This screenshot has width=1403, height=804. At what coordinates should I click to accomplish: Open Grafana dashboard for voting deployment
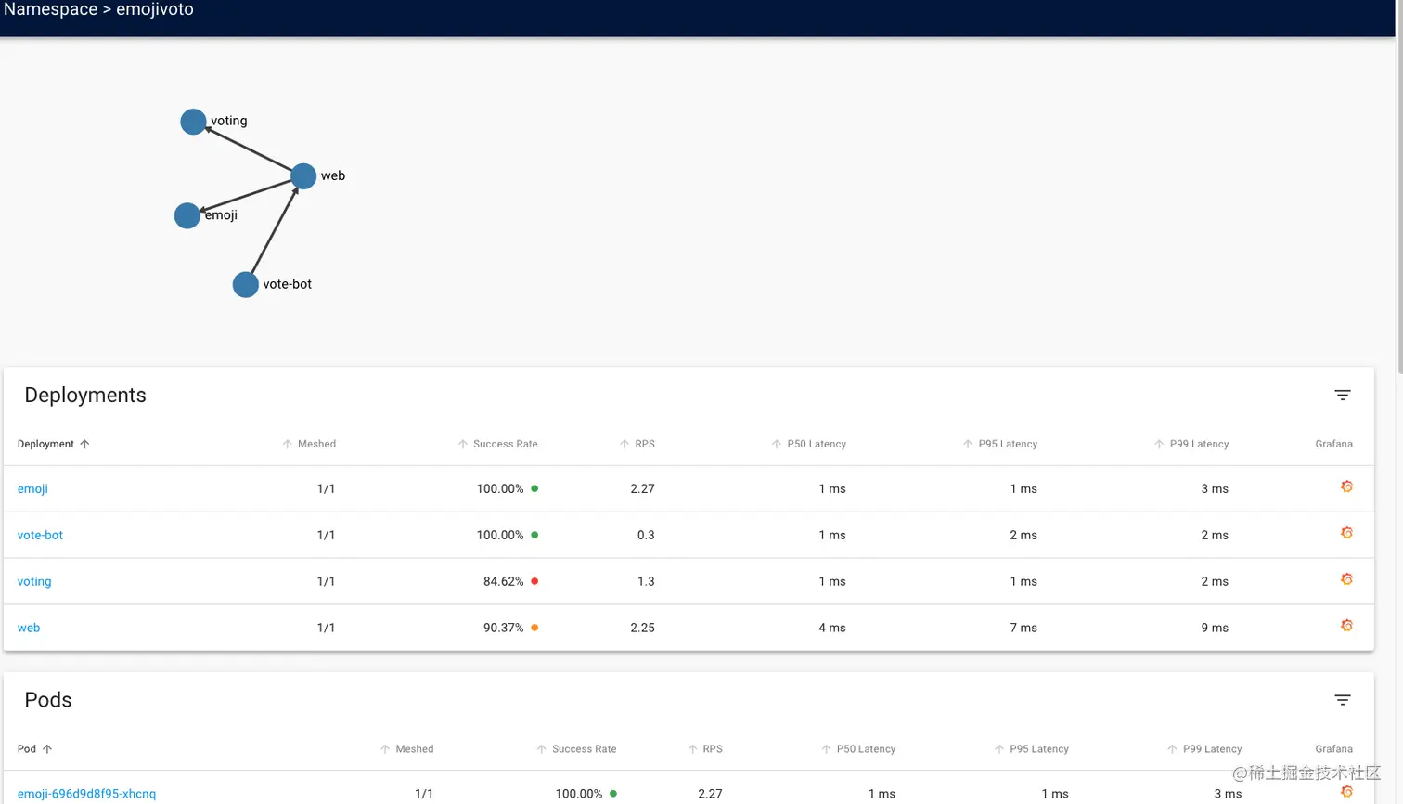pyautogui.click(x=1346, y=579)
